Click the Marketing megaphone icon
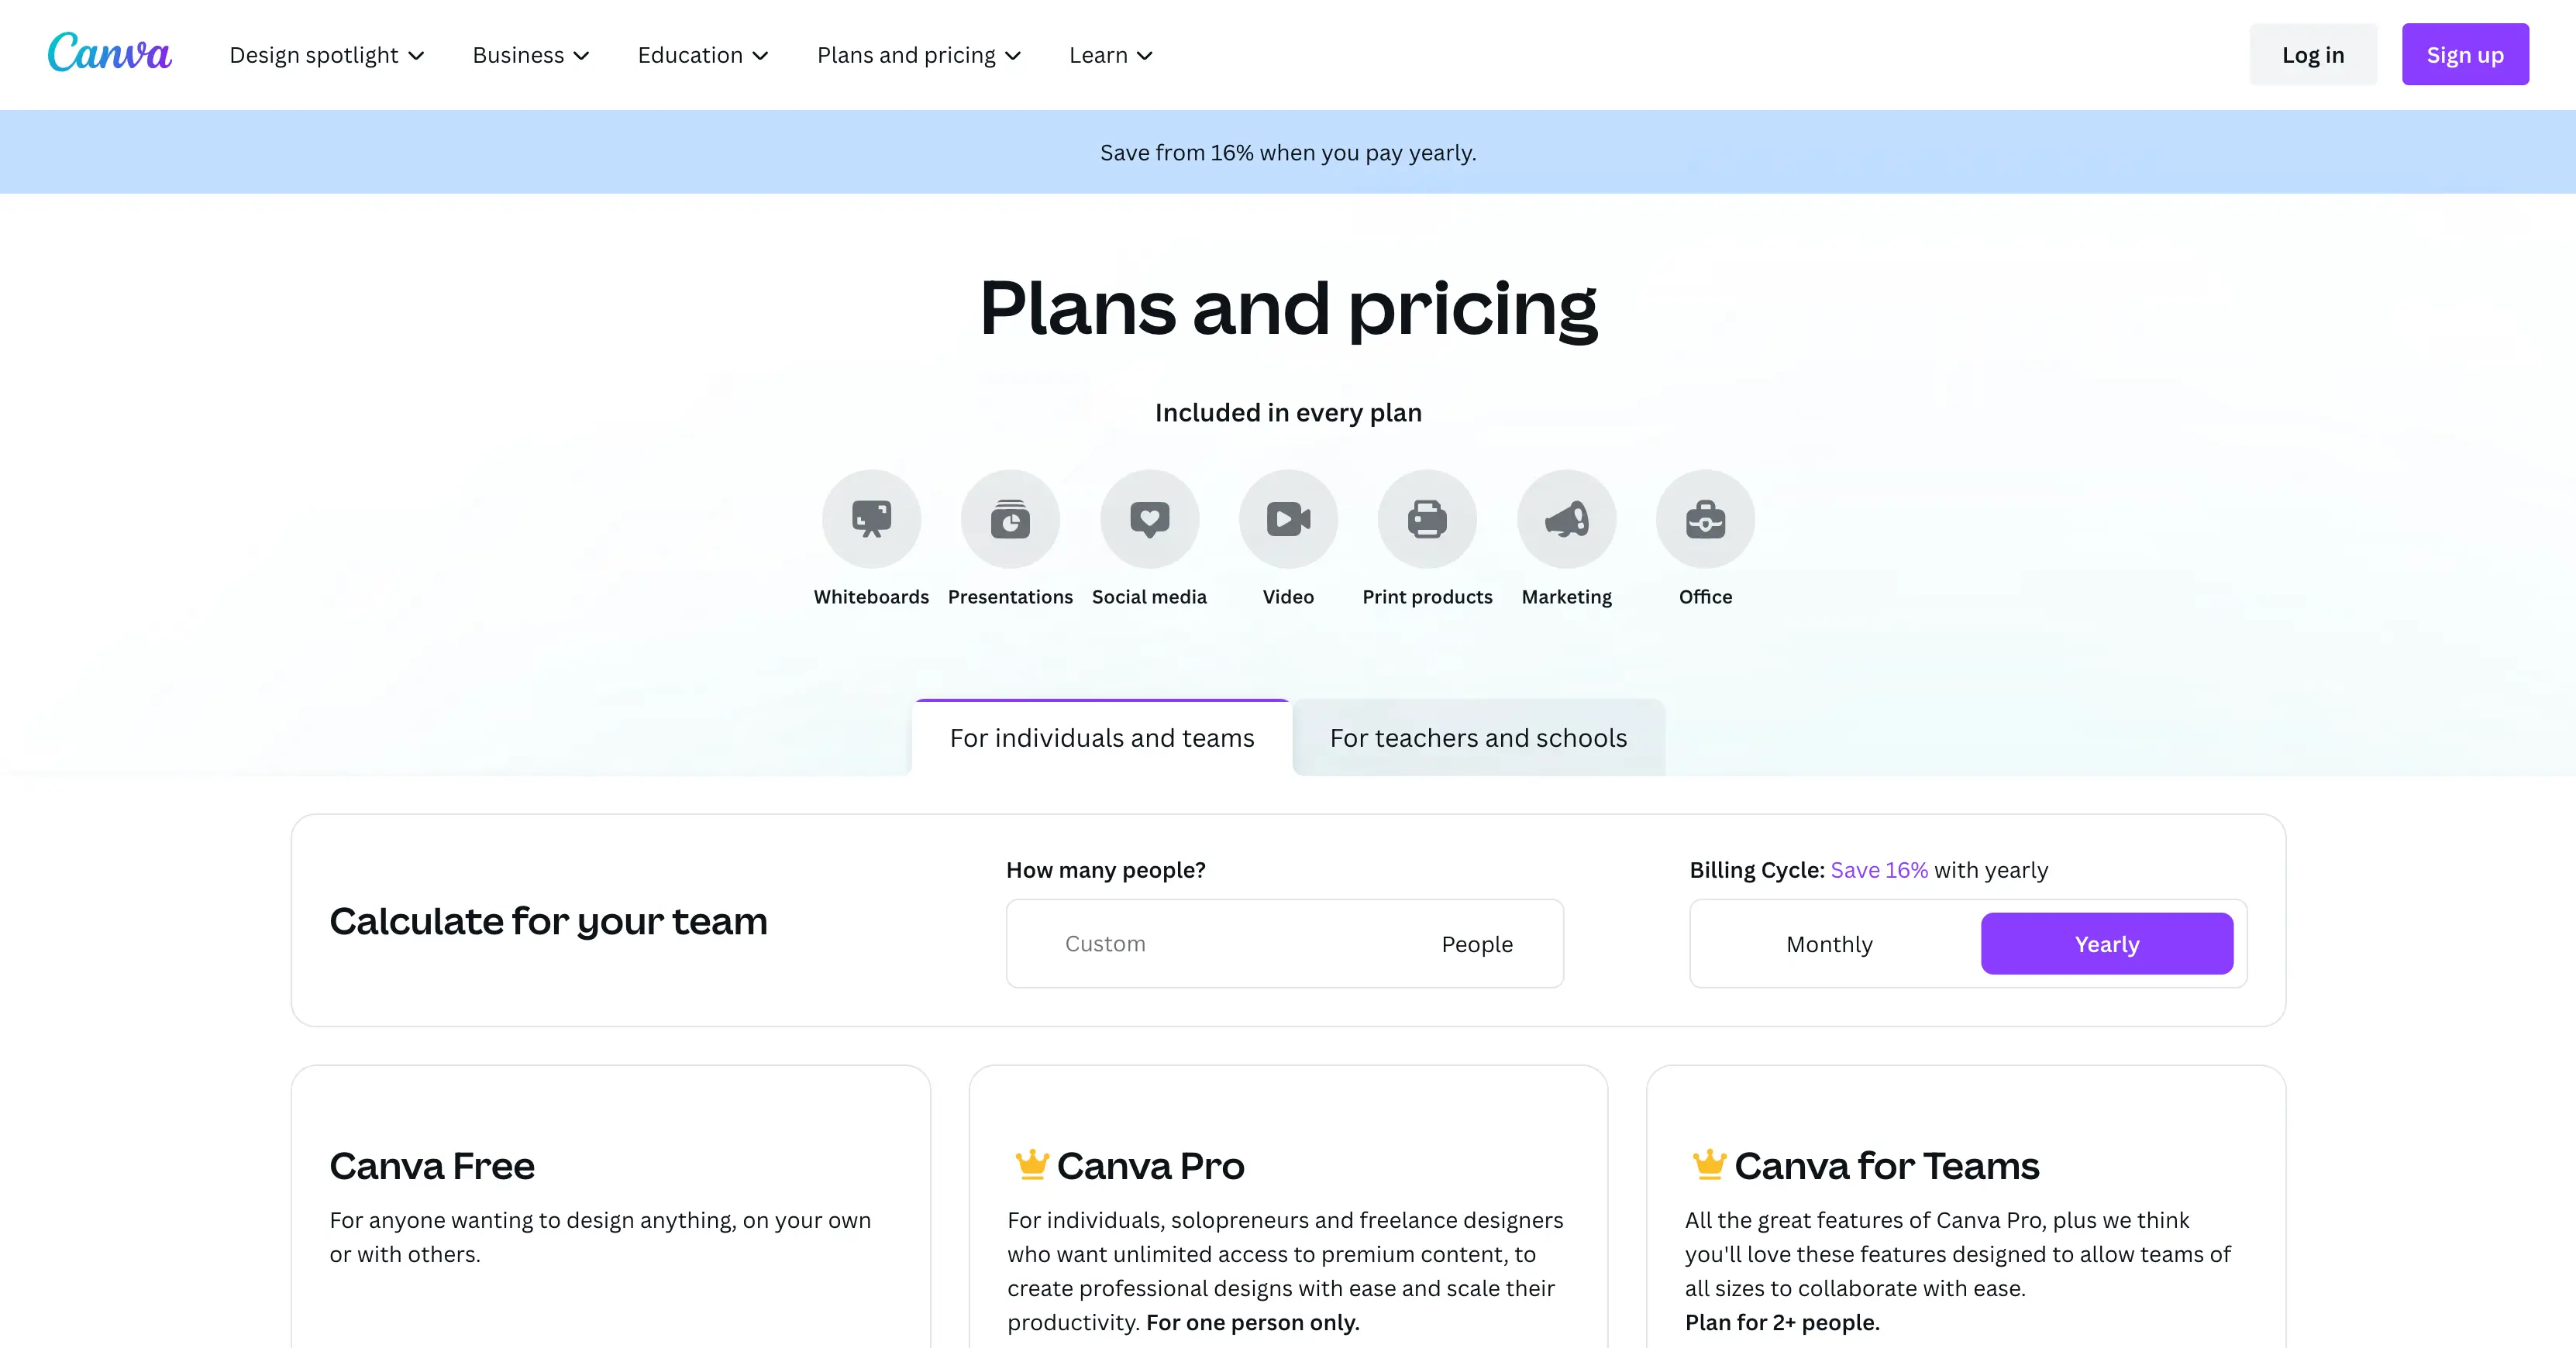This screenshot has width=2576, height=1348. tap(1566, 519)
